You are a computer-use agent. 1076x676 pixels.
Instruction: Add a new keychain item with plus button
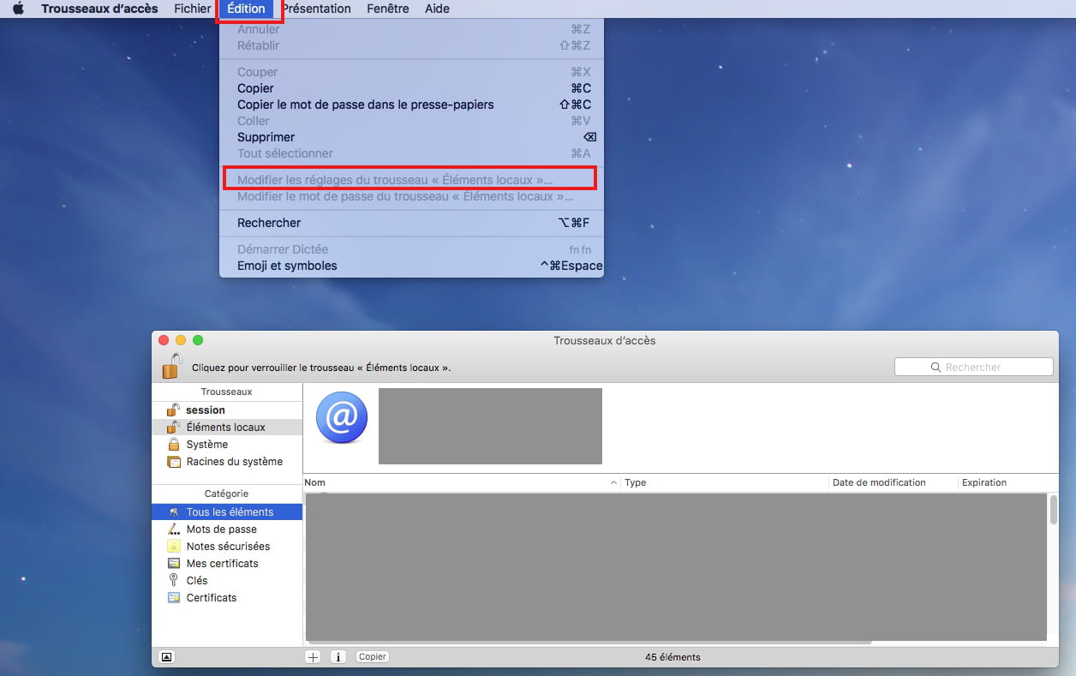[313, 657]
